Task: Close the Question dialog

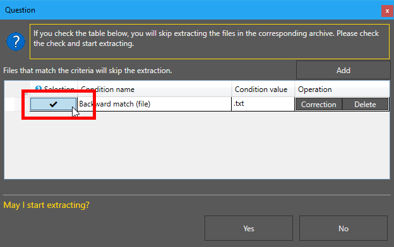Action: click(387, 11)
